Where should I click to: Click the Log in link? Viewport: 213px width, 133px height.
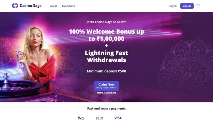173,6
